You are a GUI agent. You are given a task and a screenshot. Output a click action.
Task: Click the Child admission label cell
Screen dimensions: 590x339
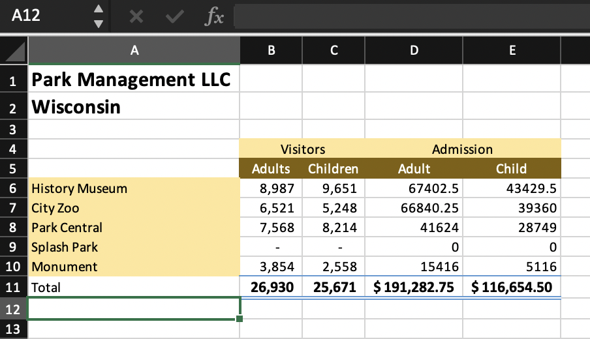(x=512, y=169)
